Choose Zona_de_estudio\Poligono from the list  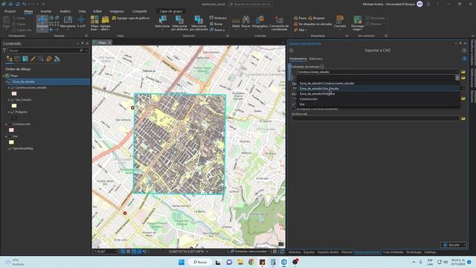379,94
